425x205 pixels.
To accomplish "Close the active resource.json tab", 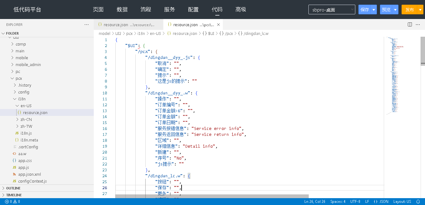I will click(218, 25).
